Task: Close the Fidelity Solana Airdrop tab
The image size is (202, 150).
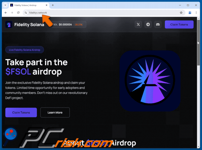Action: 47,5
